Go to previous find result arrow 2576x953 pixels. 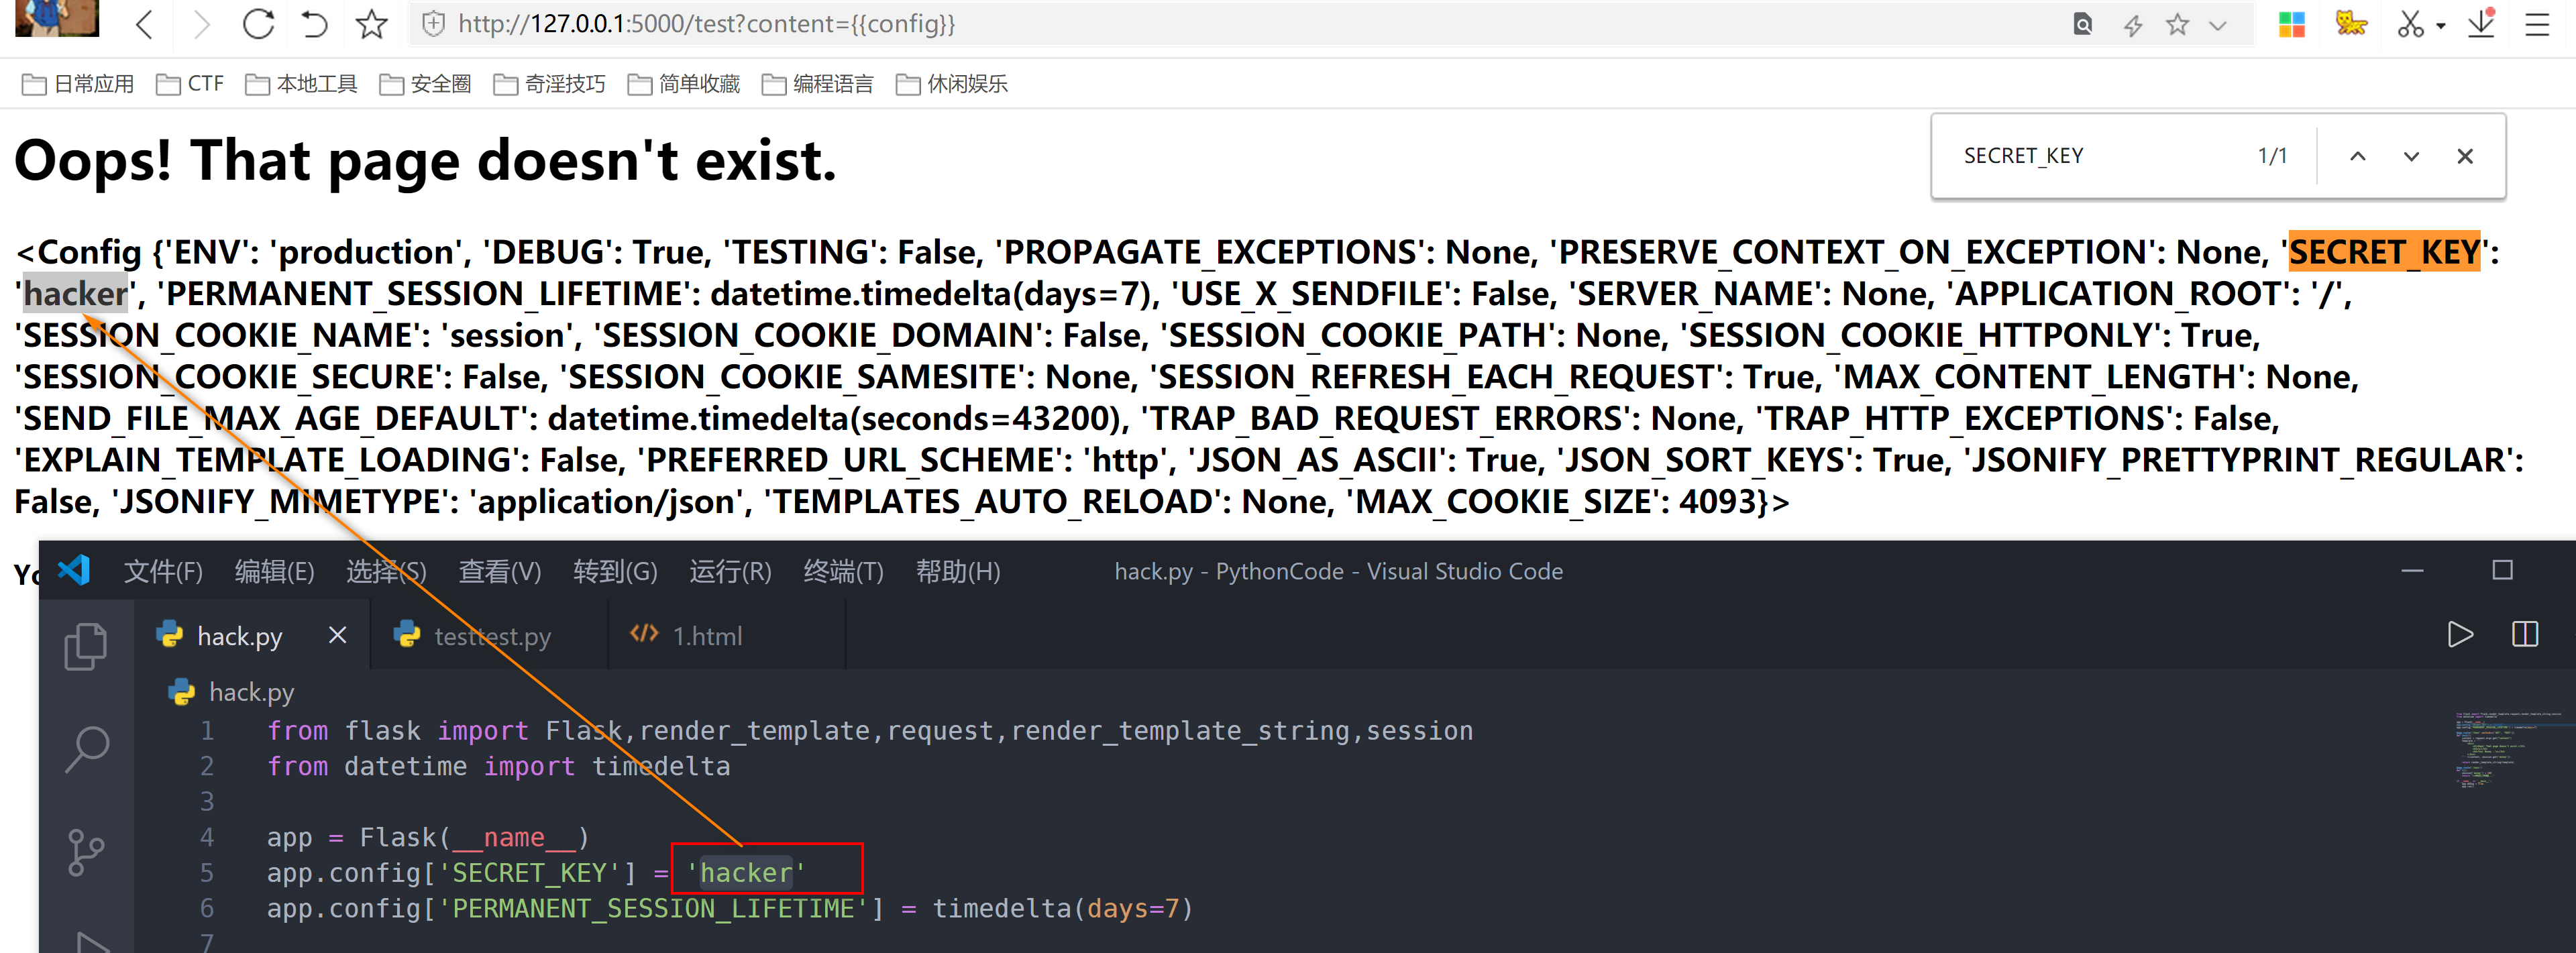point(2357,157)
